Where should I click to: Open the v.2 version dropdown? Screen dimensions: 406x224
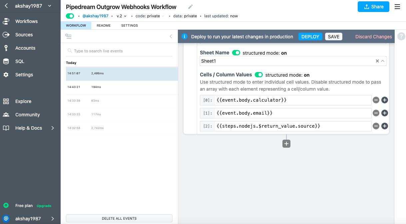122,16
